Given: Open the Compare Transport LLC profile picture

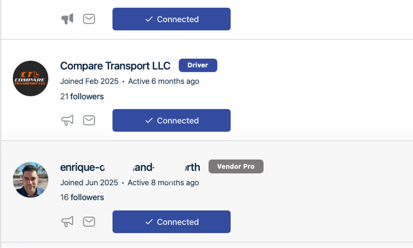Looking at the screenshot, I should [x=31, y=79].
